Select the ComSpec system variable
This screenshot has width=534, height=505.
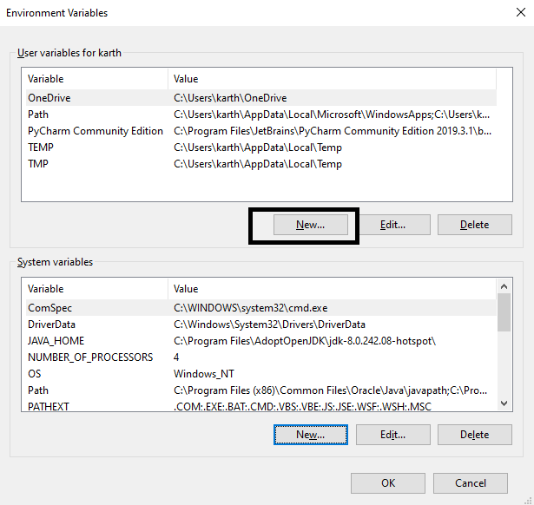pyautogui.click(x=261, y=308)
